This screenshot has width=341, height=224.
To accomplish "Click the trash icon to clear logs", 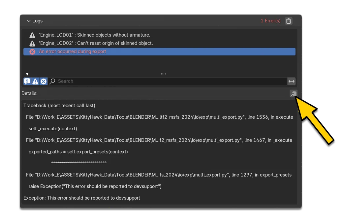I will tap(288, 21).
